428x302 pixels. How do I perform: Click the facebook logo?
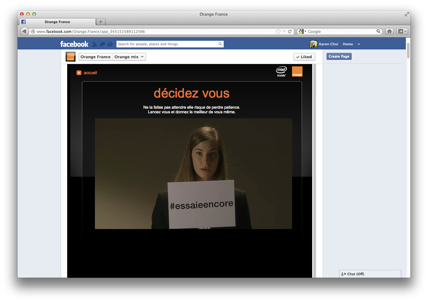(74, 44)
